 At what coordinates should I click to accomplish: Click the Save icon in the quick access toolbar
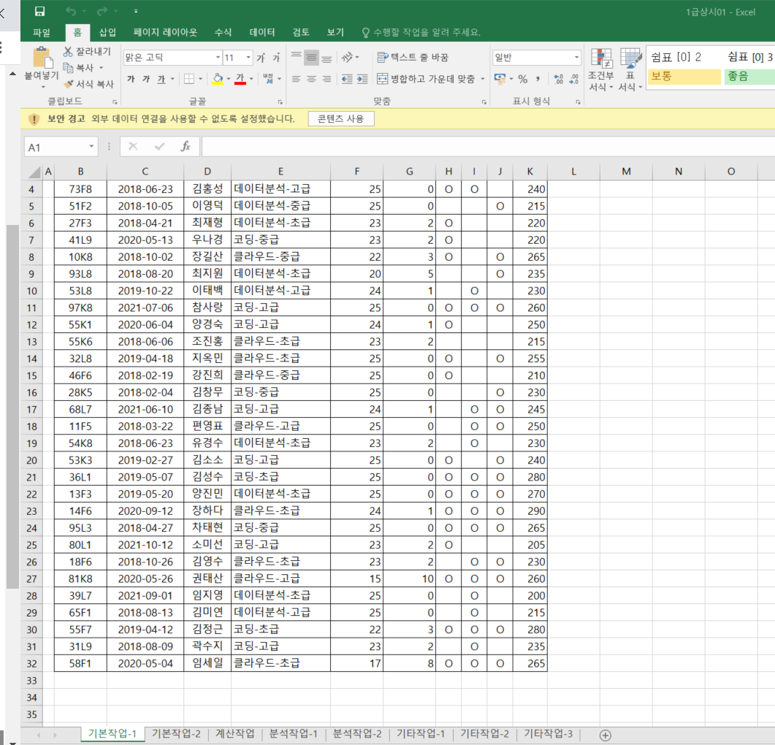[39, 11]
